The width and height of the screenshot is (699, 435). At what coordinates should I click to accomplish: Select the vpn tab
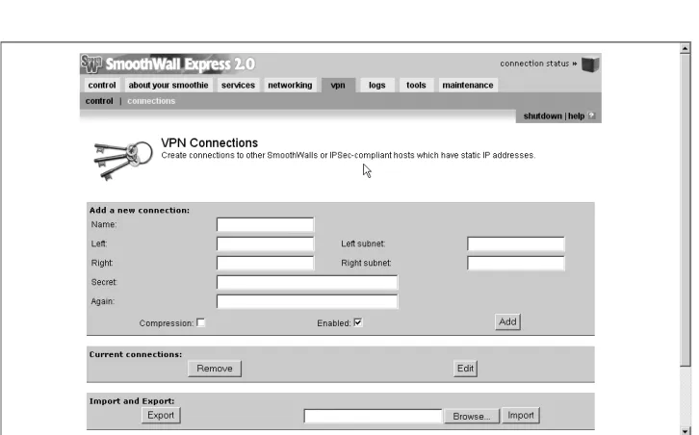(x=338, y=85)
